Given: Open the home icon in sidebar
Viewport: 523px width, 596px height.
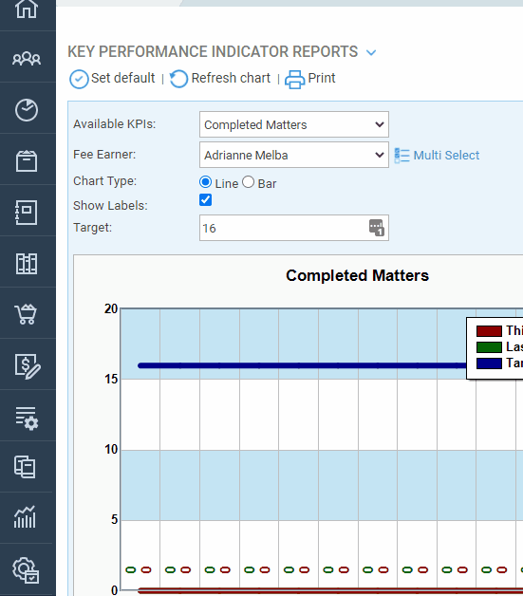Looking at the screenshot, I should (27, 9).
